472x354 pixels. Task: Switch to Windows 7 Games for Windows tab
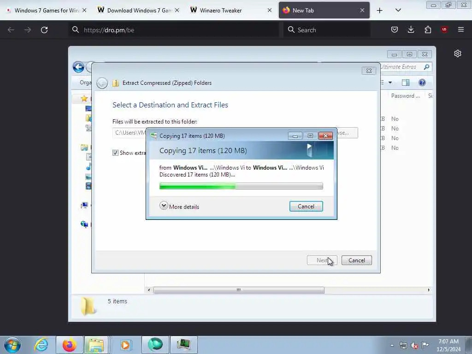click(46, 10)
